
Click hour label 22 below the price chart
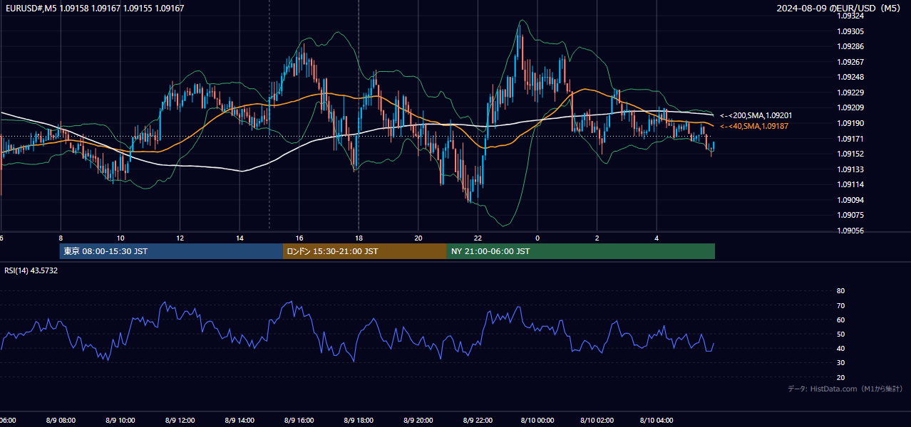[x=478, y=238]
